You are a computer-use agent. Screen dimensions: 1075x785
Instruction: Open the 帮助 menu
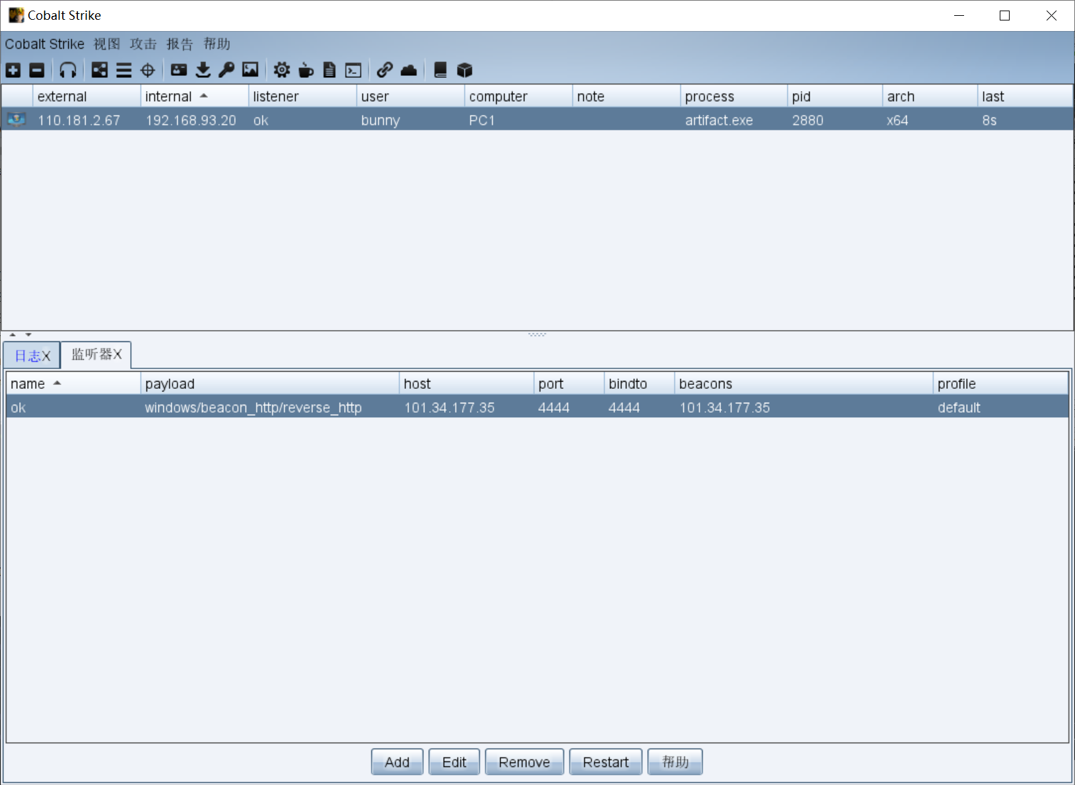tap(217, 44)
